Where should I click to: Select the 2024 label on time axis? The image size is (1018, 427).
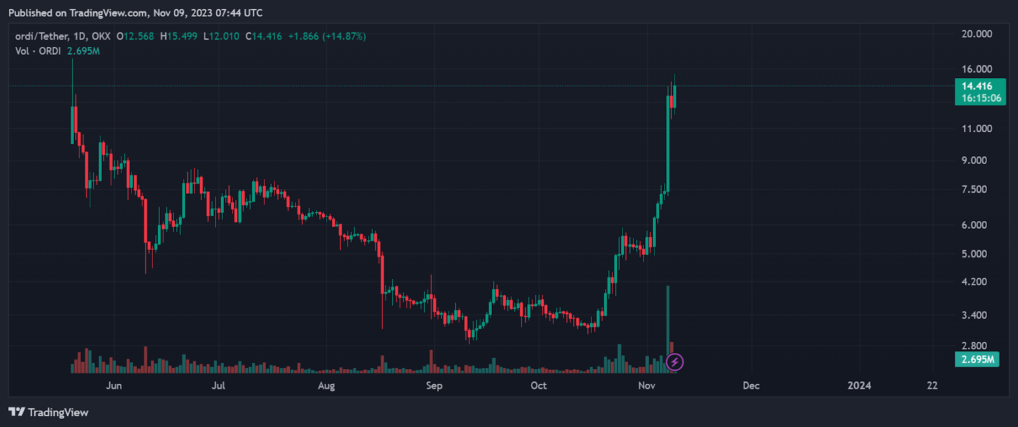859,385
